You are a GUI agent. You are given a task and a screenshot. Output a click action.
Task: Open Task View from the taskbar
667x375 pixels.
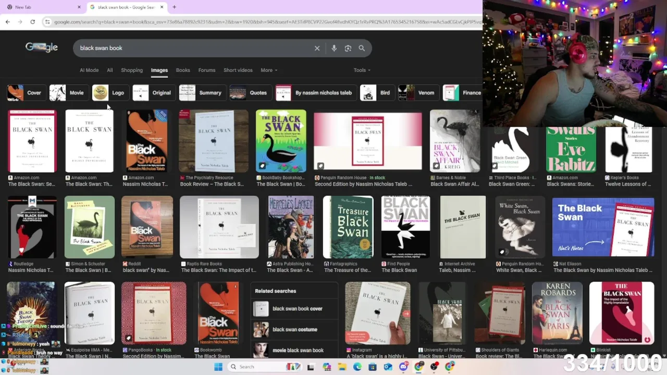[x=311, y=367]
